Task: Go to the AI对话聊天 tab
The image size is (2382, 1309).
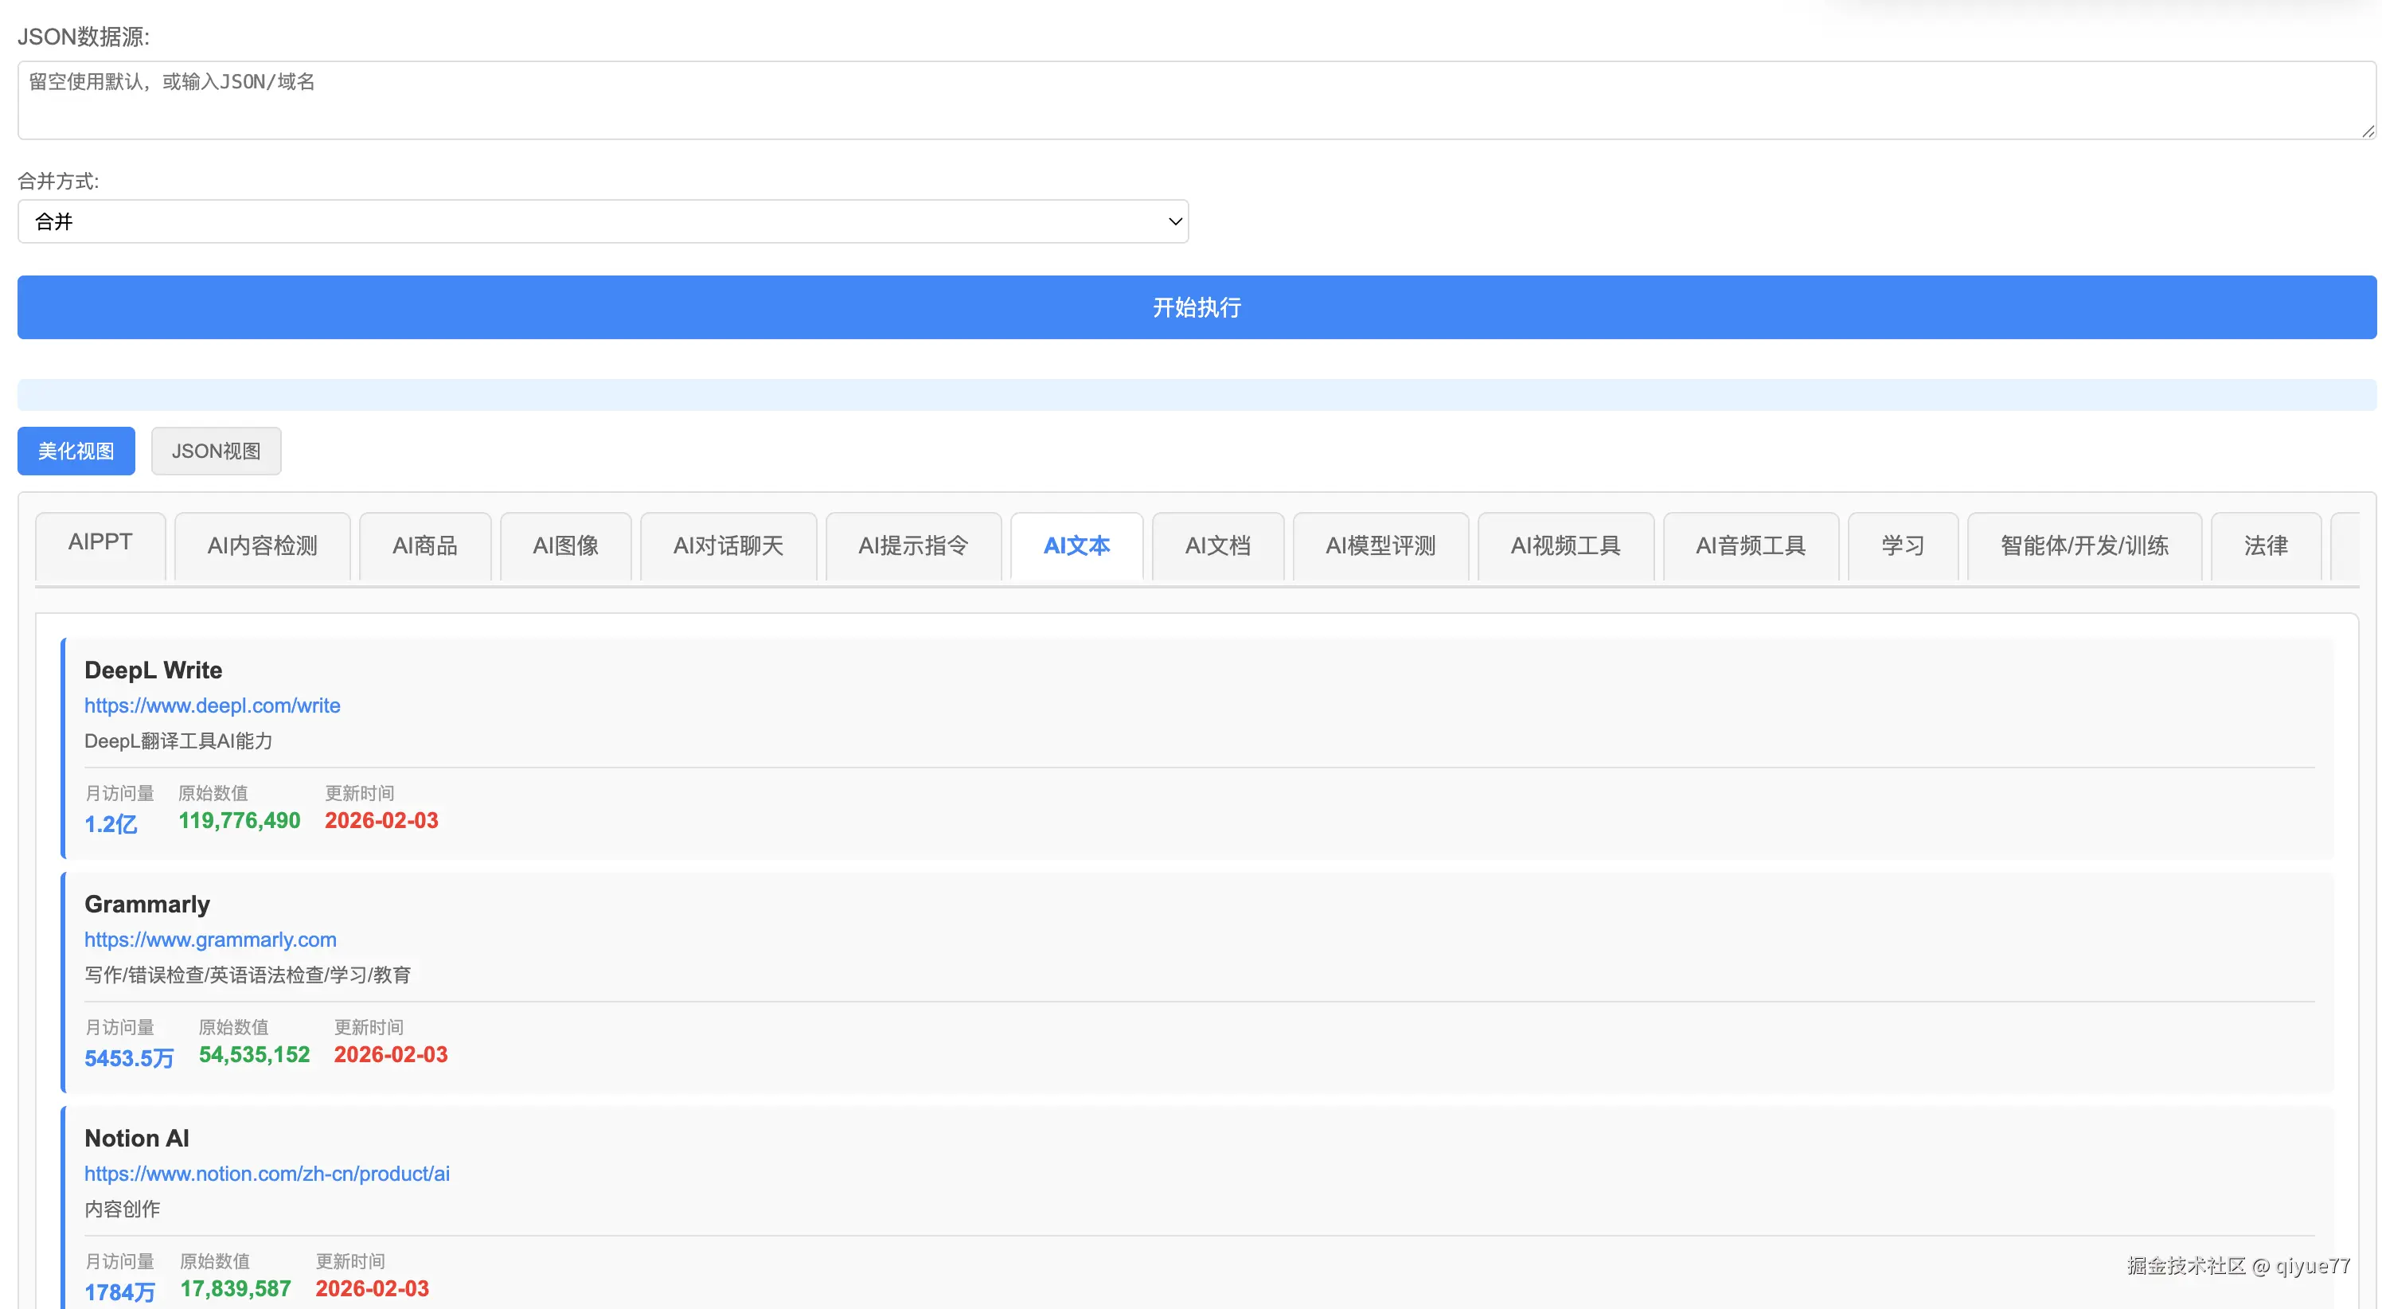Action: (x=728, y=545)
